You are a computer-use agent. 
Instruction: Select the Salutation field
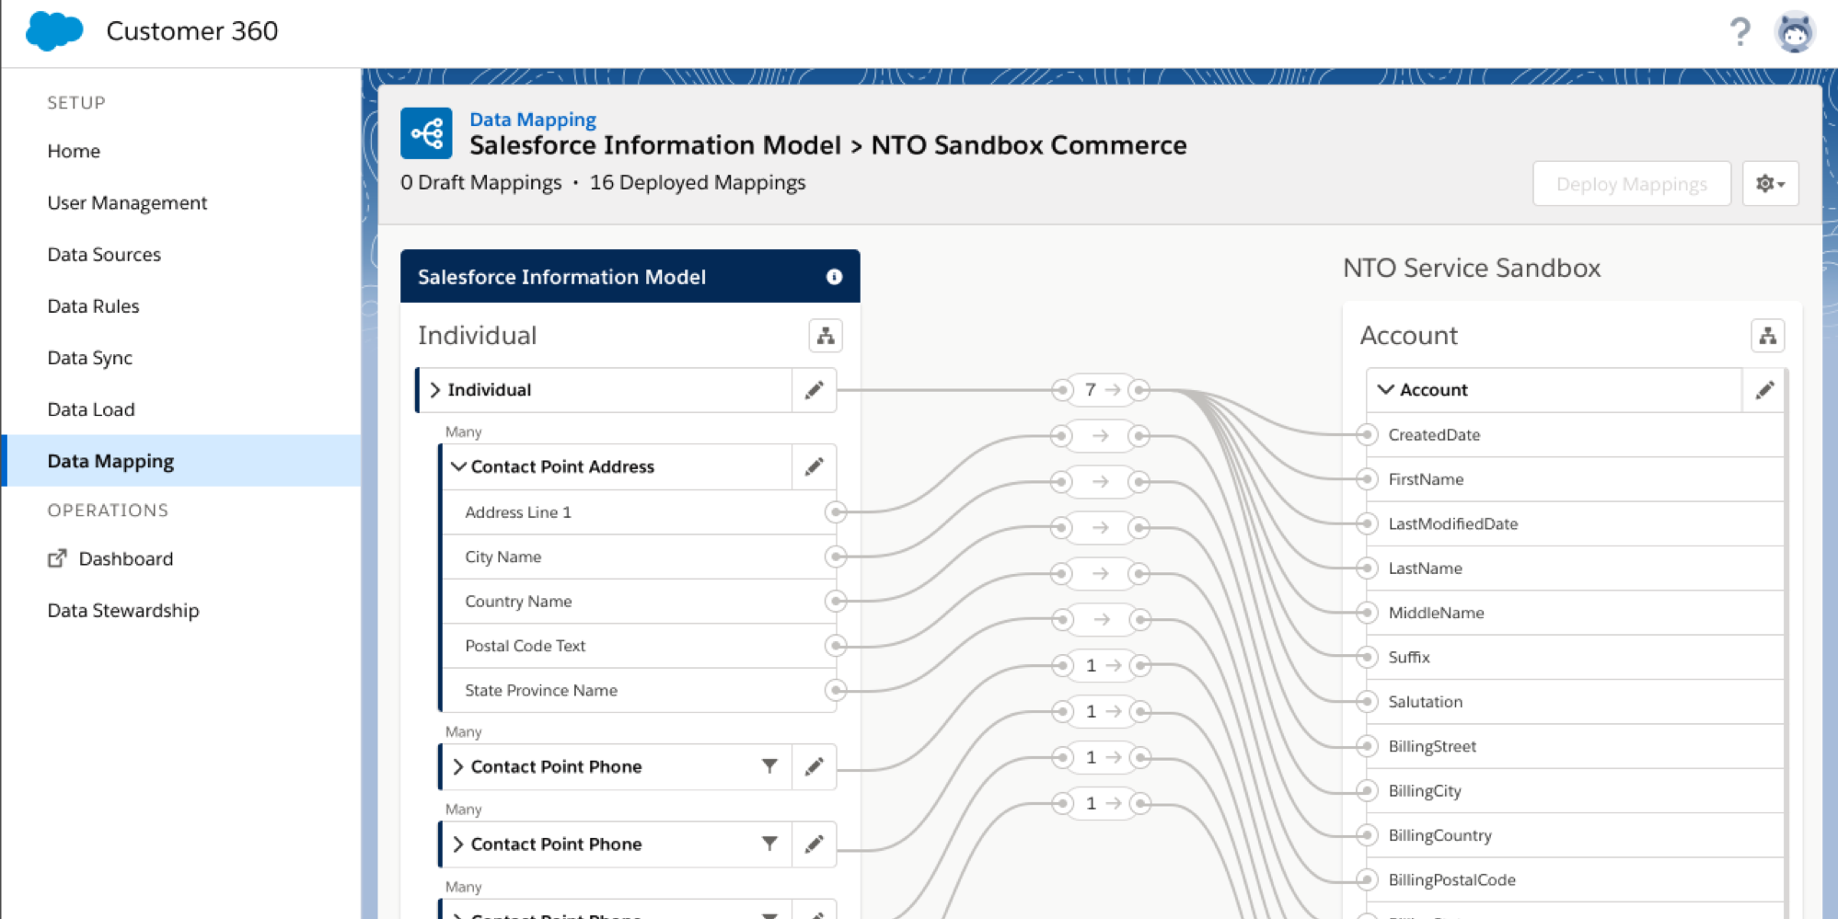pyautogui.click(x=1576, y=702)
